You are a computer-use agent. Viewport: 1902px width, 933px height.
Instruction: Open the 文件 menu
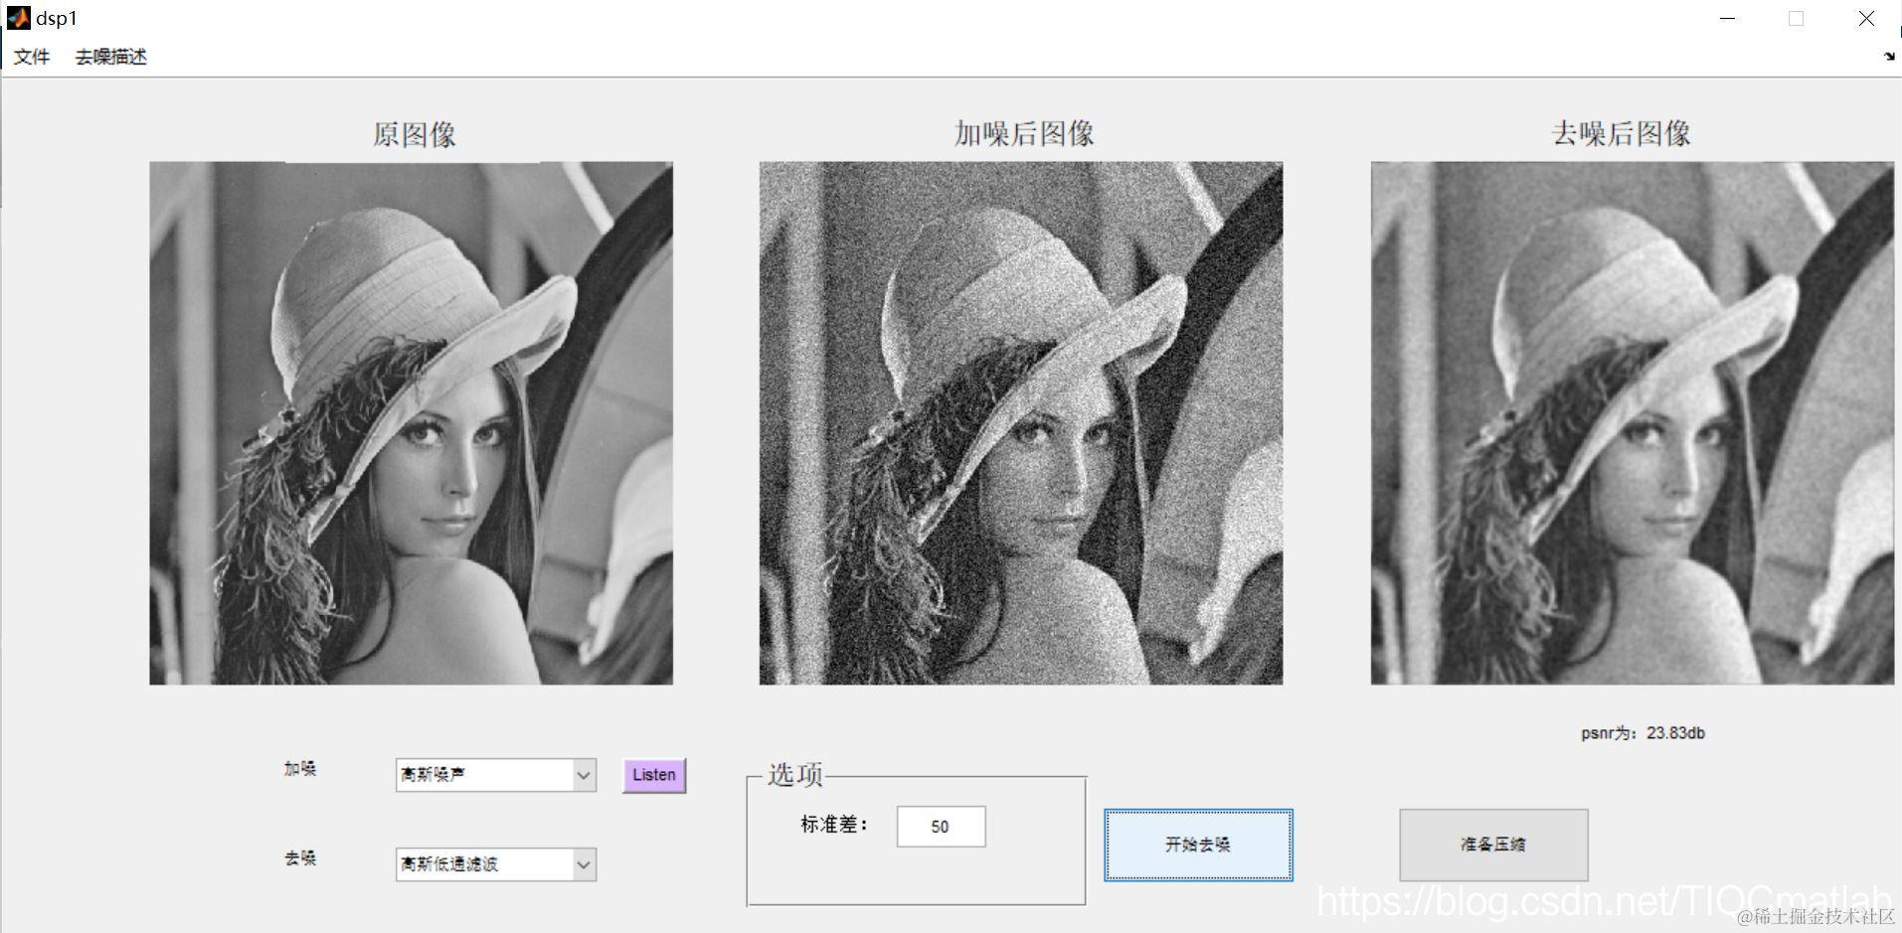point(31,57)
